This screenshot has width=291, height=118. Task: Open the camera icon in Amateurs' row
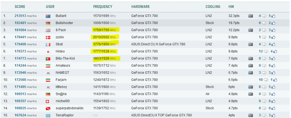pyautogui.click(x=251, y=66)
